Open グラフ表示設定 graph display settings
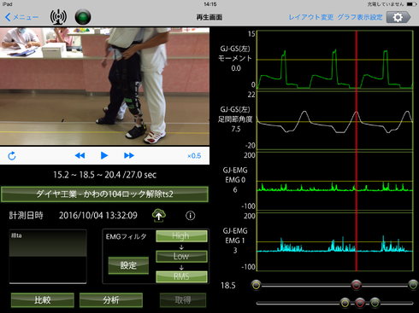 coord(360,17)
